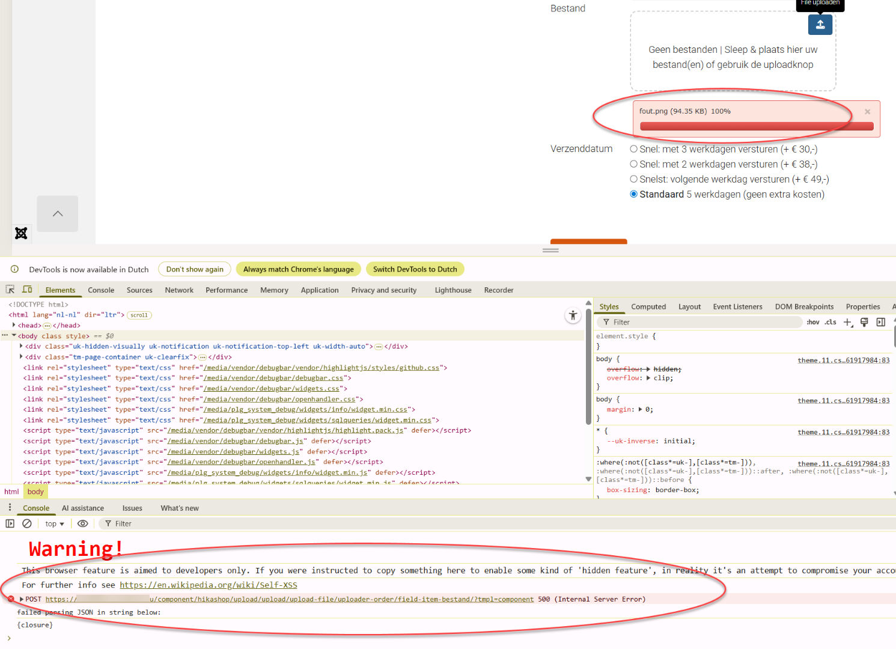Switch to the AI assistance drawer tab
Image resolution: width=896 pixels, height=649 pixels.
click(83, 508)
